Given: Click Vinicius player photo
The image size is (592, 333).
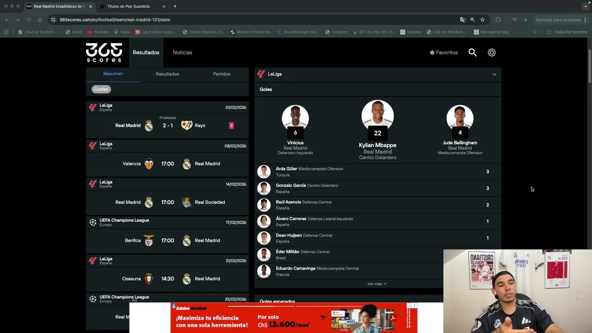Looking at the screenshot, I should click(295, 118).
